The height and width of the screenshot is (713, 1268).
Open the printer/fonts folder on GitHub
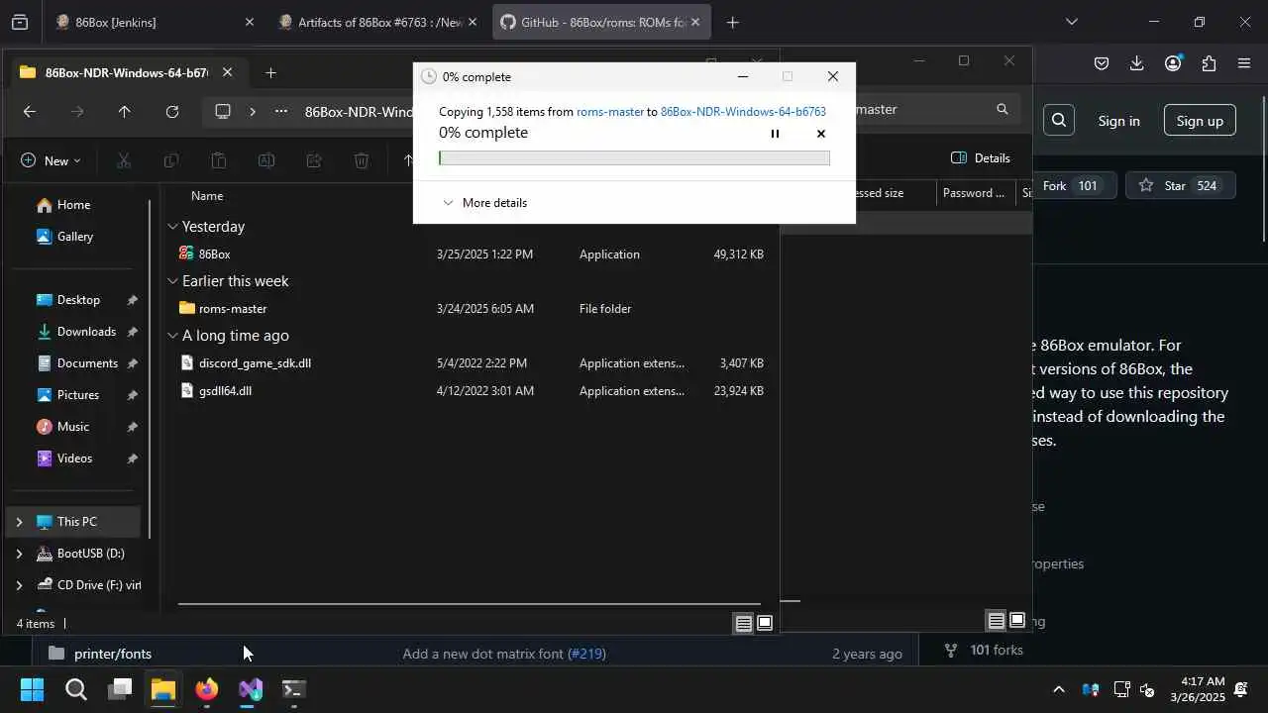pos(113,654)
